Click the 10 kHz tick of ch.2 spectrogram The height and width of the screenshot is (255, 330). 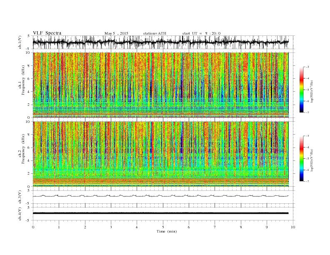[x=28, y=122]
